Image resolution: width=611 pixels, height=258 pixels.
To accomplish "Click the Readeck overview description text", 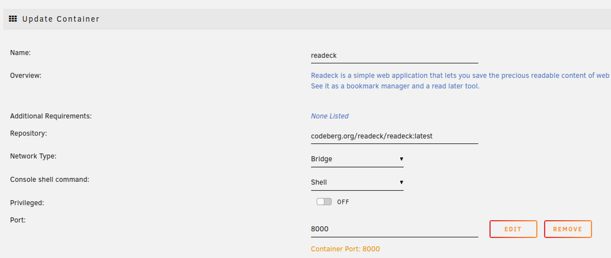I will (461, 81).
